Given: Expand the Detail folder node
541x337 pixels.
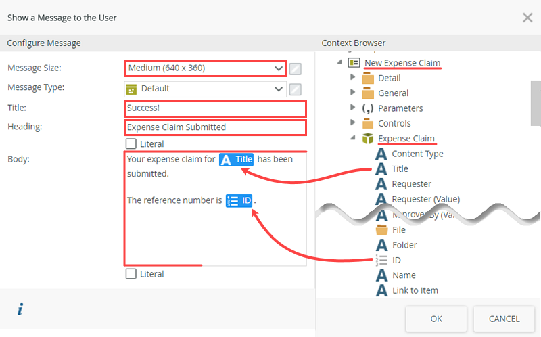Looking at the screenshot, I should pyautogui.click(x=353, y=78).
